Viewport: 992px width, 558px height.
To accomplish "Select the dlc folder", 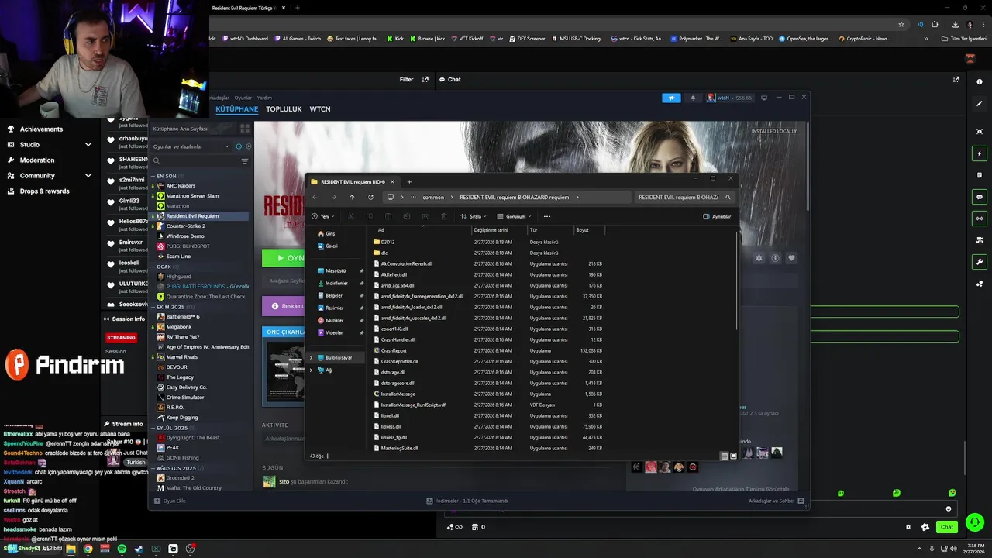I will 381,253.
